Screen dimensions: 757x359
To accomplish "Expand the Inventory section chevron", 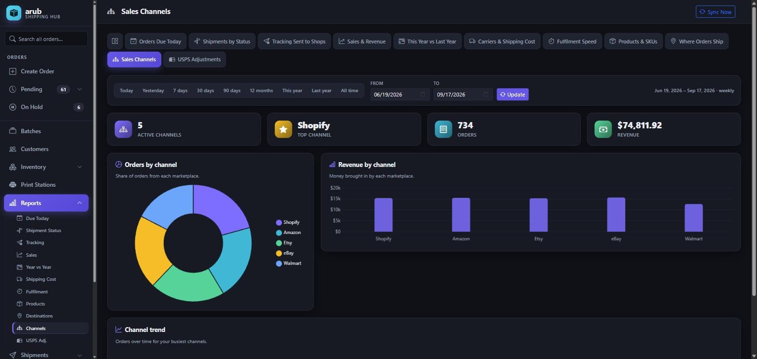I will pyautogui.click(x=80, y=167).
